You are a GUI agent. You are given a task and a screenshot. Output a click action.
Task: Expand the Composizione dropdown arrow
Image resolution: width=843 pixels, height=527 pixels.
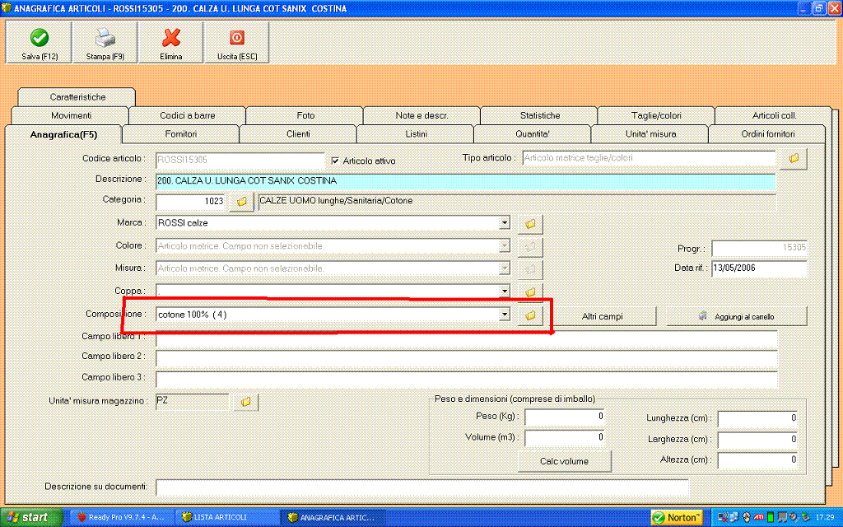pos(505,315)
